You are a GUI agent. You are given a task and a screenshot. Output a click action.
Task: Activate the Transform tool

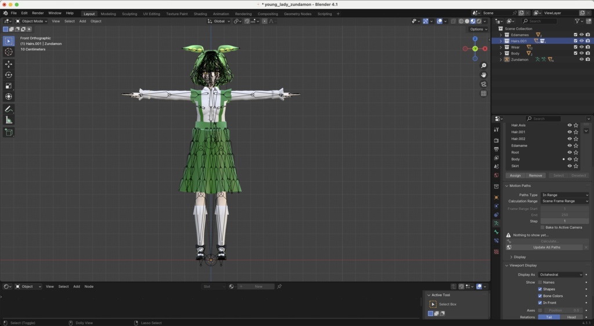[x=8, y=97]
